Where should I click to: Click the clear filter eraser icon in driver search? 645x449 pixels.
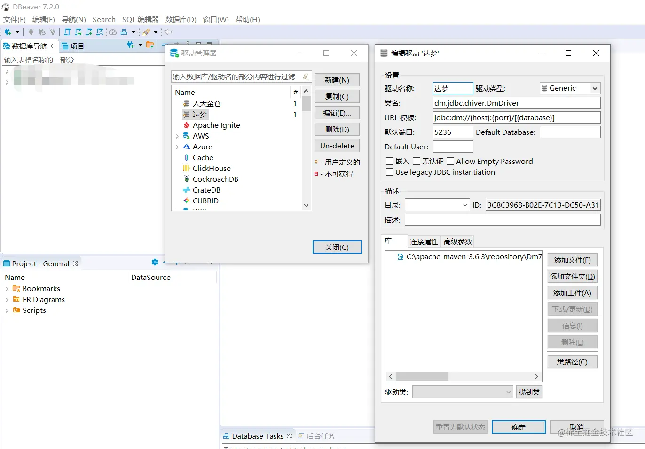[306, 77]
